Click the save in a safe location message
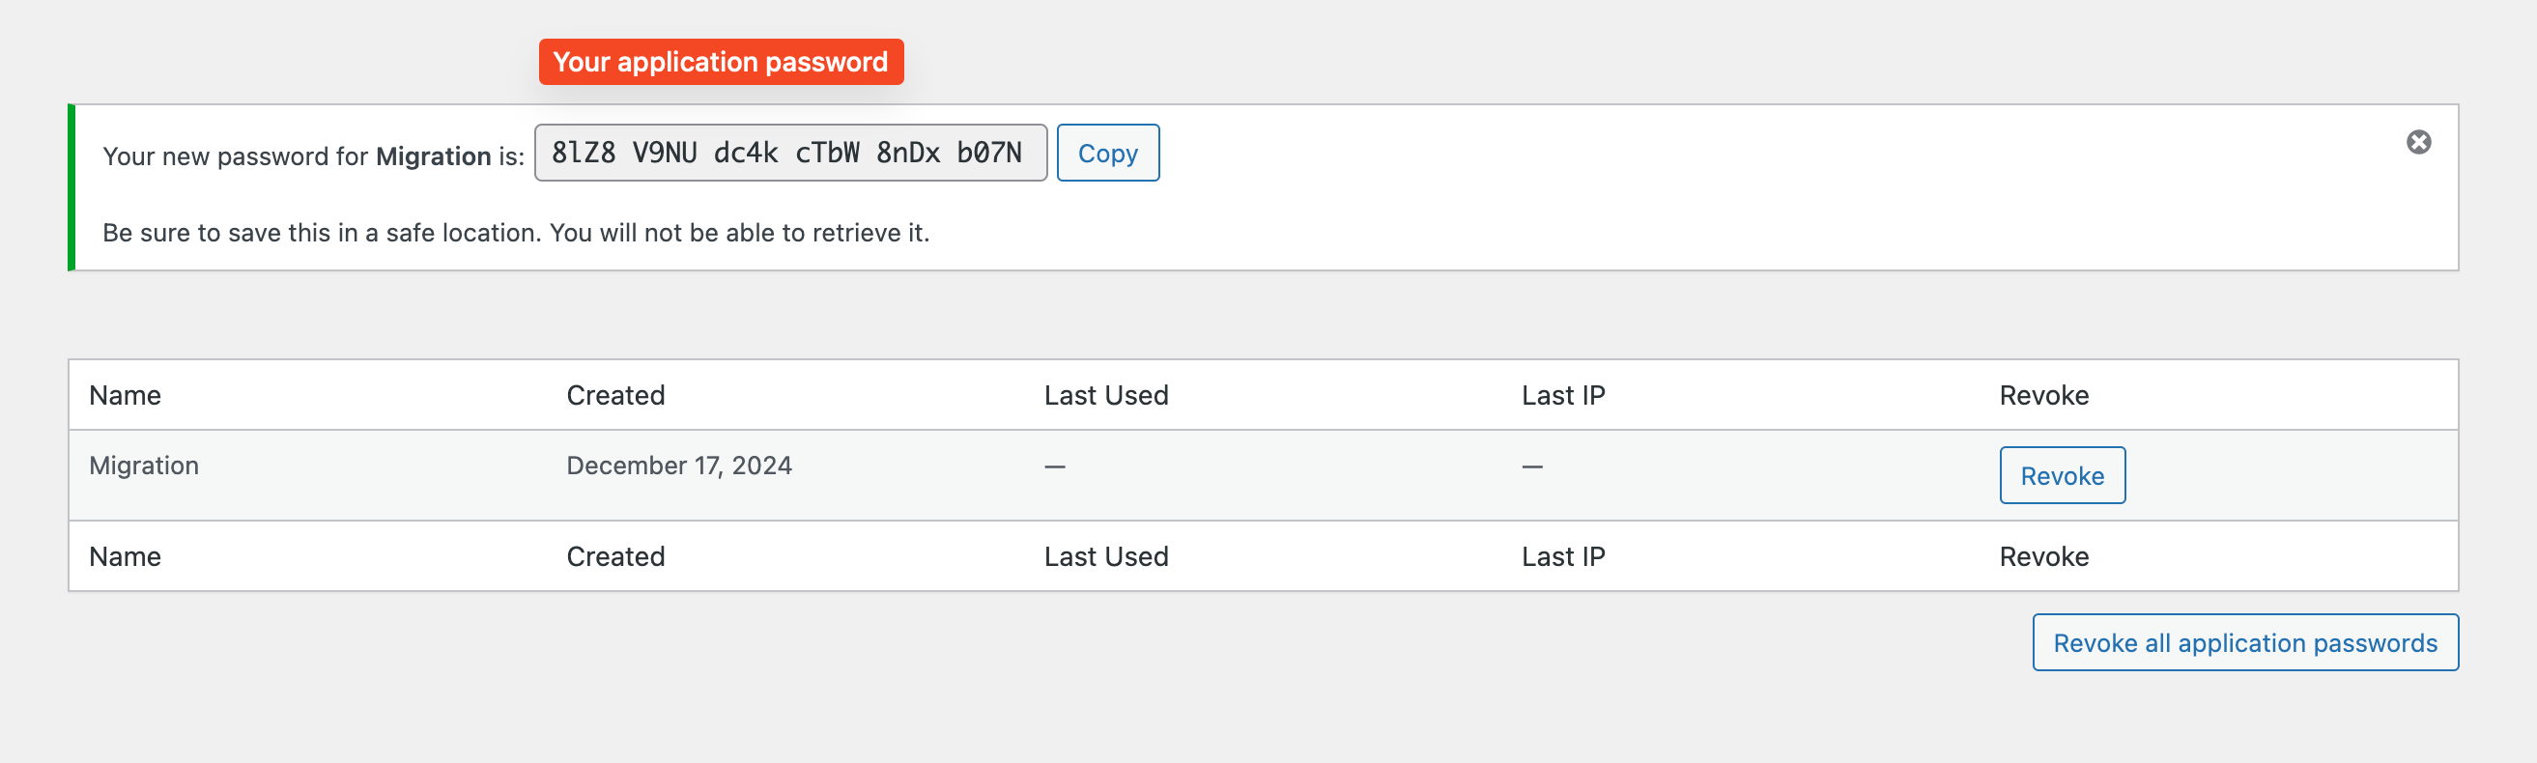Image resolution: width=2537 pixels, height=763 pixels. 515,234
